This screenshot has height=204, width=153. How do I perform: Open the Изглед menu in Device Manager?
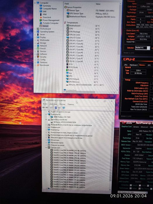[62, 104]
